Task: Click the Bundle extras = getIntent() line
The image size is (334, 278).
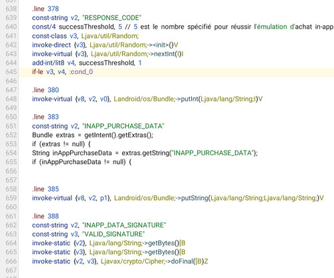Action: (93, 135)
